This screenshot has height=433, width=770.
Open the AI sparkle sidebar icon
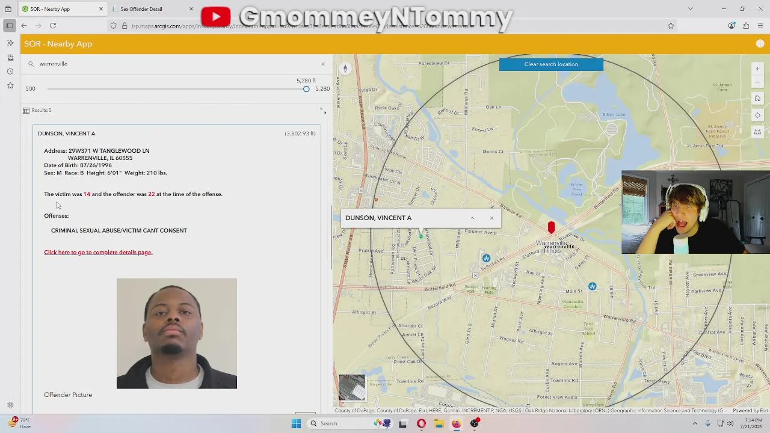10,43
